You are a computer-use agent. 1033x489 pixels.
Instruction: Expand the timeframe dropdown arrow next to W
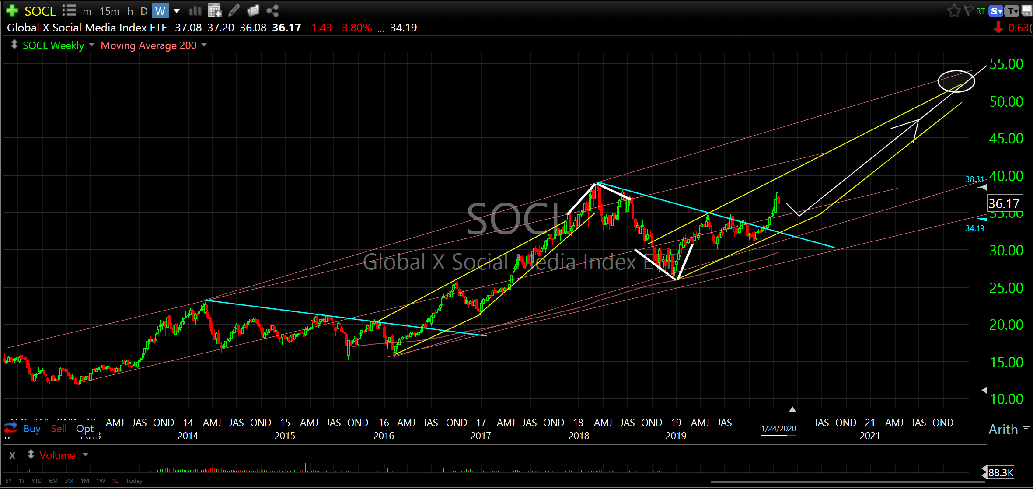point(177,10)
